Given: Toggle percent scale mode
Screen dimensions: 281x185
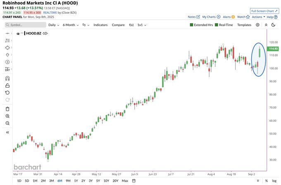Looking at the screenshot, I should (x=267, y=181).
